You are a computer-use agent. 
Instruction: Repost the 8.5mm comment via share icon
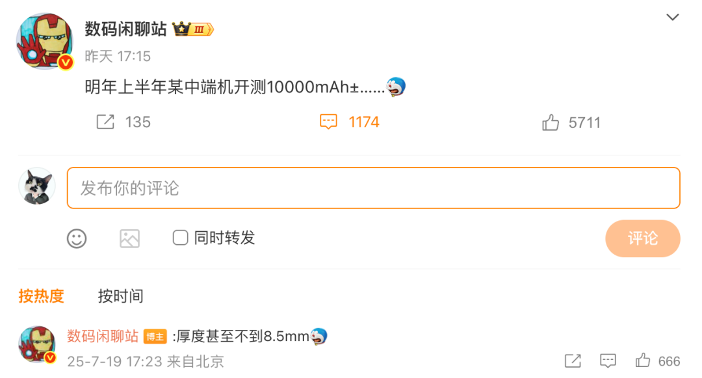(x=573, y=360)
